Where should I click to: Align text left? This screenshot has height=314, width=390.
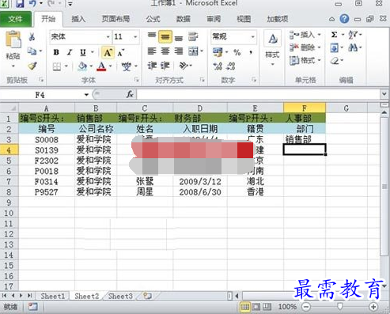click(x=152, y=51)
